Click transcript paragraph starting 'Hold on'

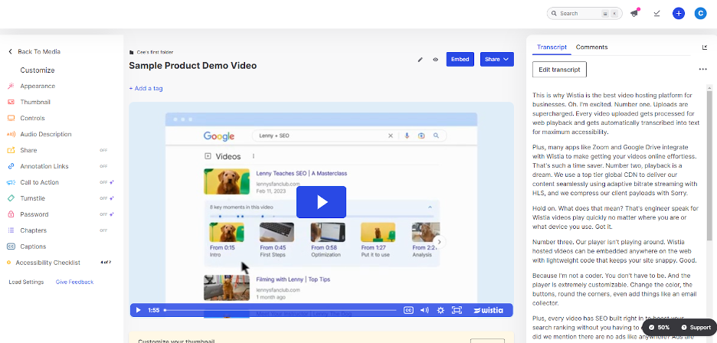click(x=615, y=217)
